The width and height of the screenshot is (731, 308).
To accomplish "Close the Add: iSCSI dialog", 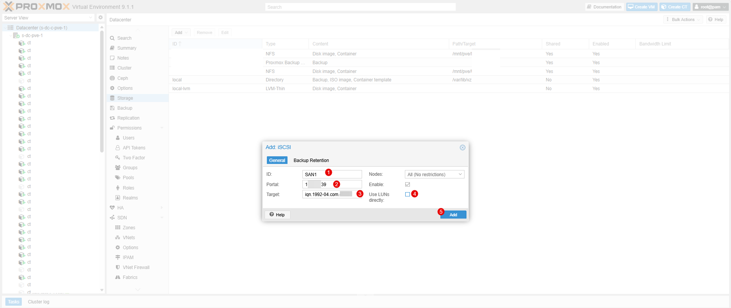I will point(462,148).
